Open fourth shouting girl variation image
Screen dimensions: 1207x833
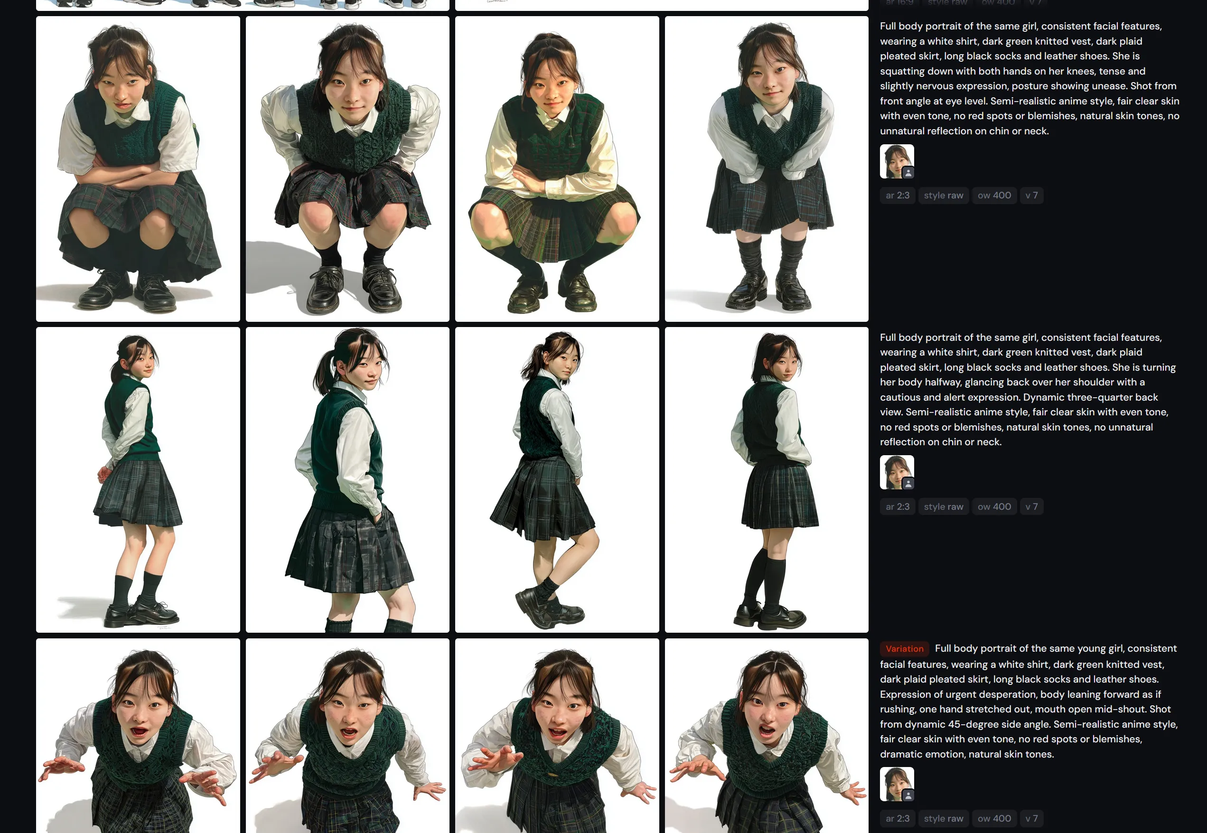pos(767,735)
